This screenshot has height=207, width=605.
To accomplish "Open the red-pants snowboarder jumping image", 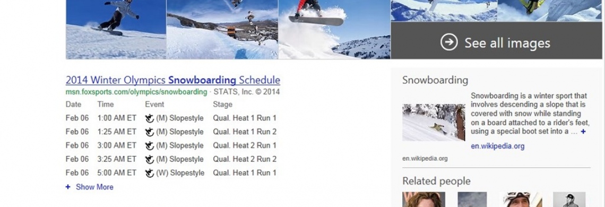I will tap(334, 29).
